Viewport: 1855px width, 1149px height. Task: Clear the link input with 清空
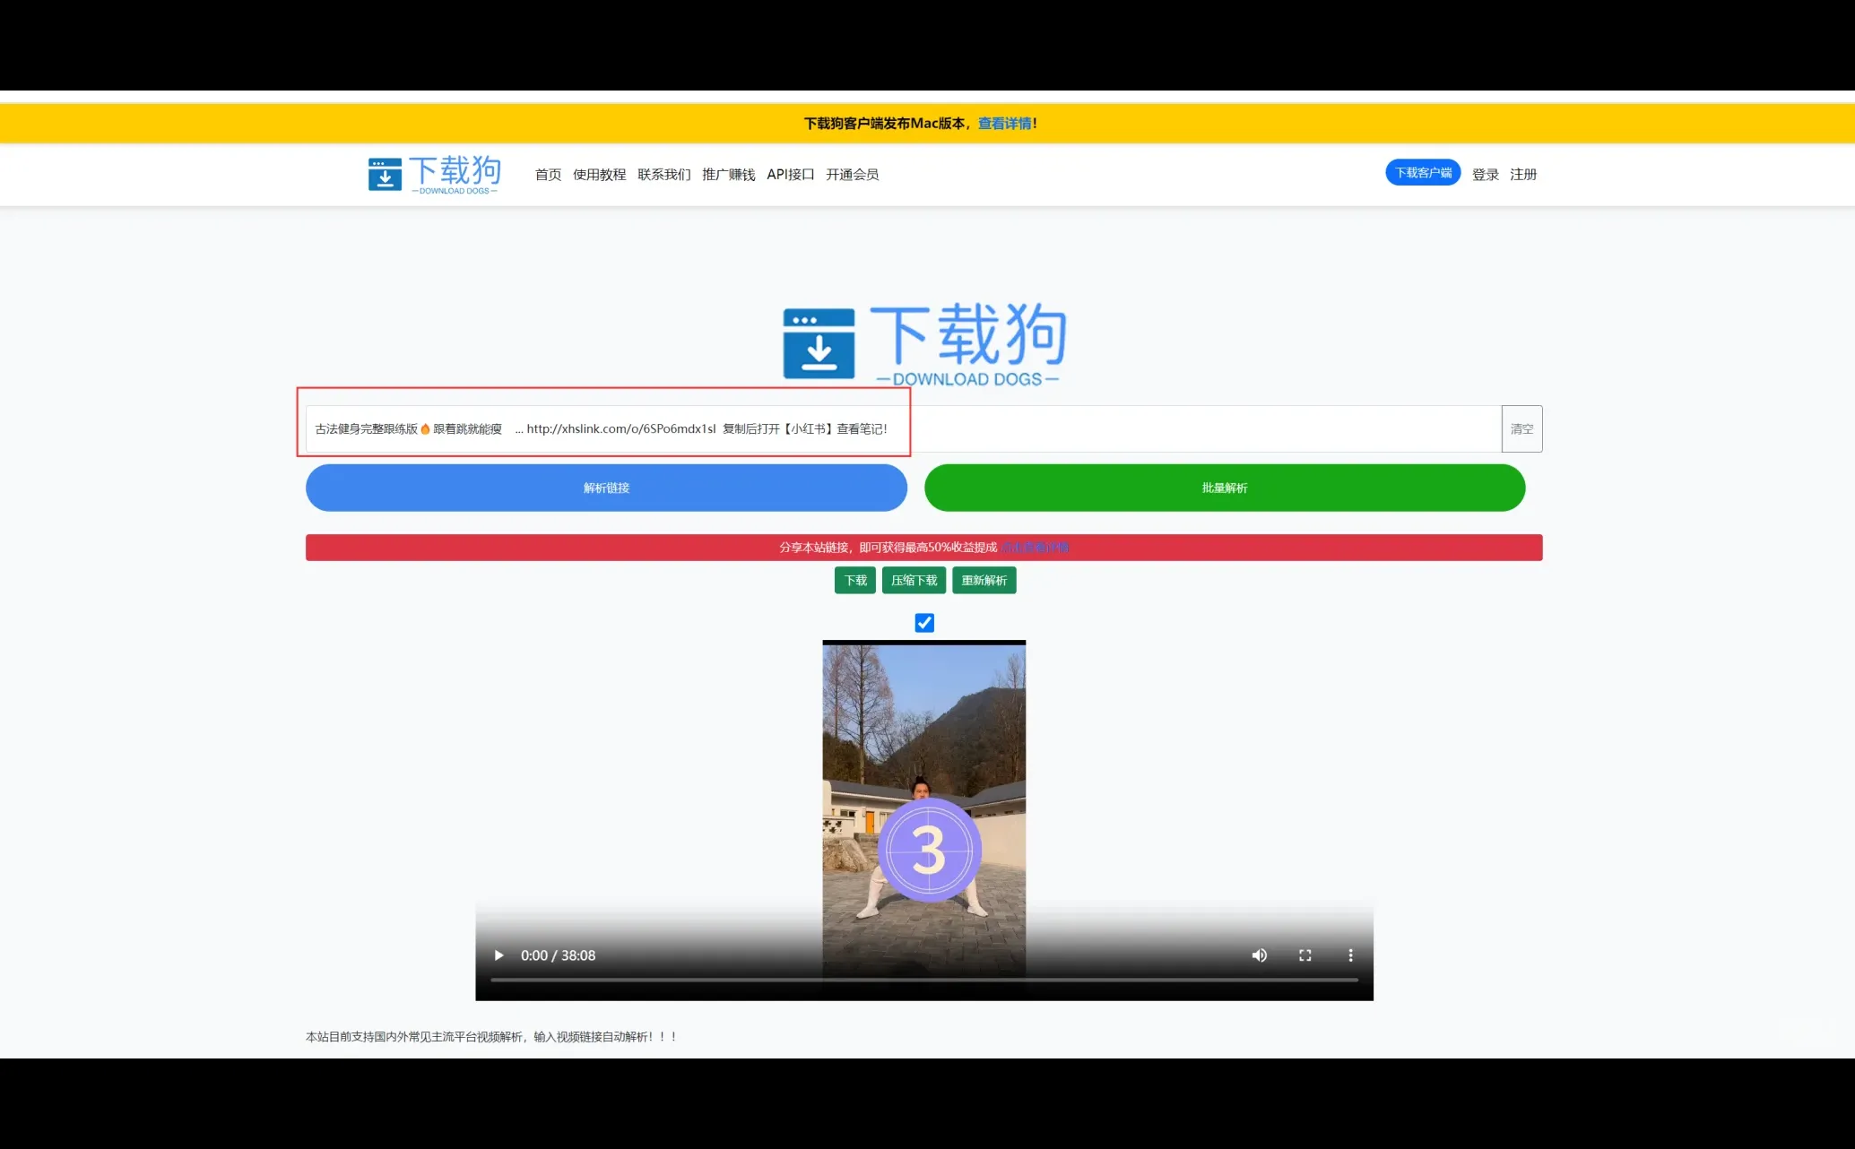click(1521, 428)
